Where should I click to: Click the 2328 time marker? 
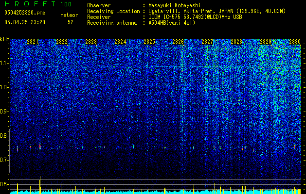(x=236, y=42)
